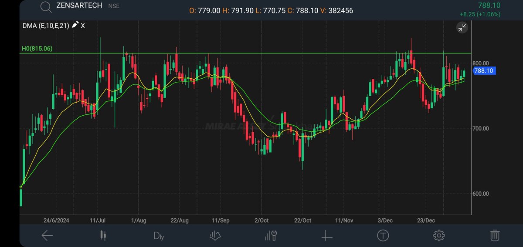The height and width of the screenshot is (247, 523).
Task: Click the 1/Aug date axis label
Action: tap(139, 220)
